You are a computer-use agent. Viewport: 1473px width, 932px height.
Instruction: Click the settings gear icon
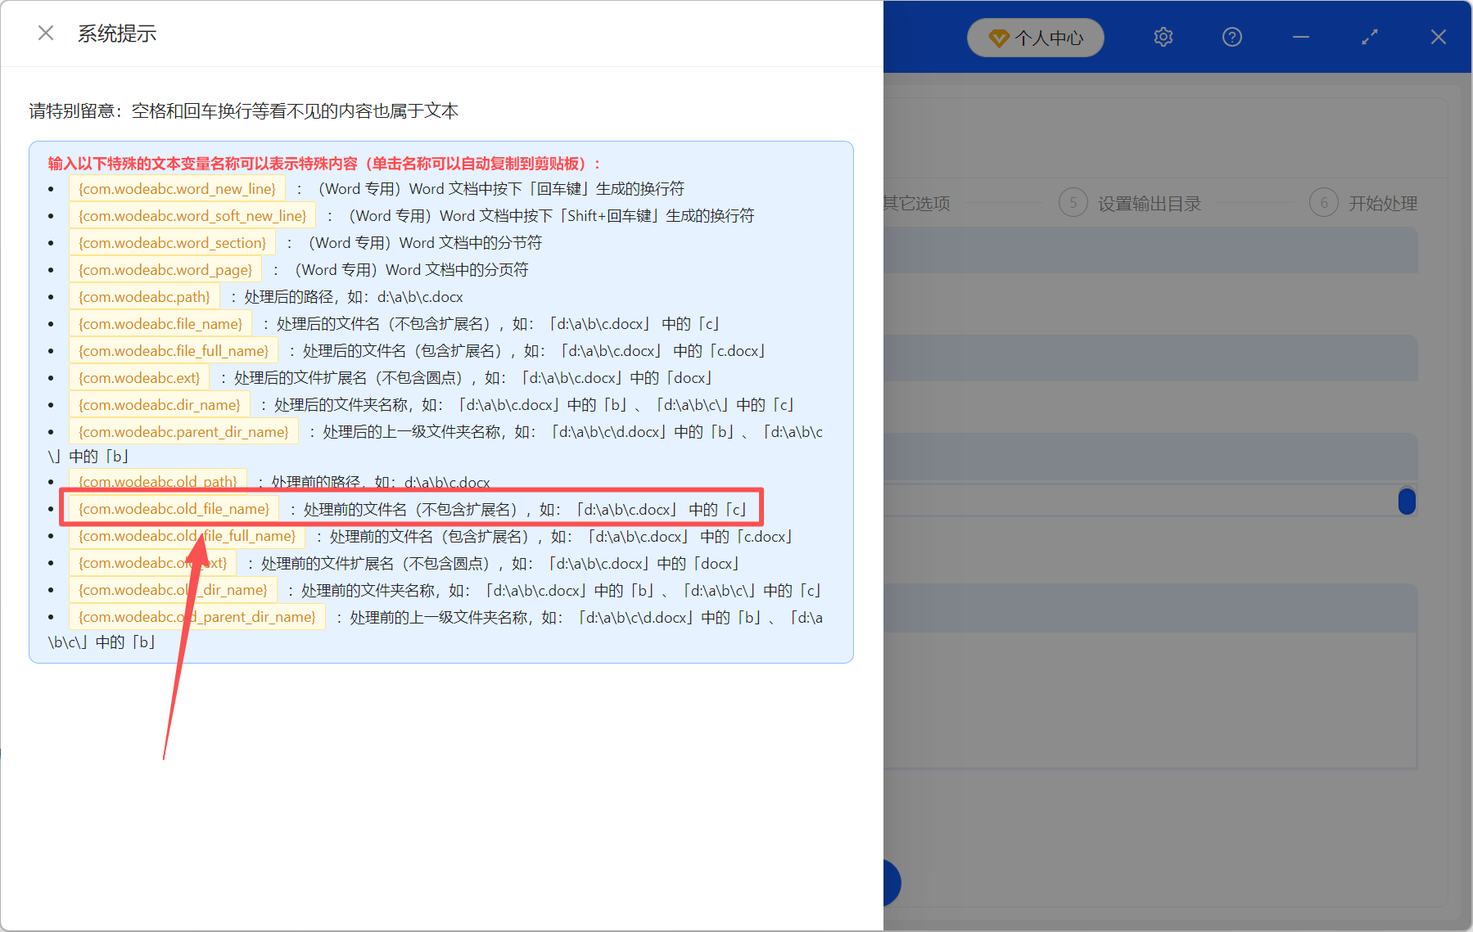(x=1163, y=37)
